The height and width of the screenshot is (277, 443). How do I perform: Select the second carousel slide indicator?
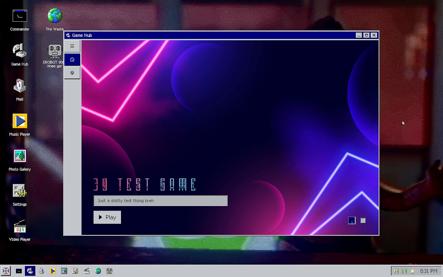(x=363, y=220)
